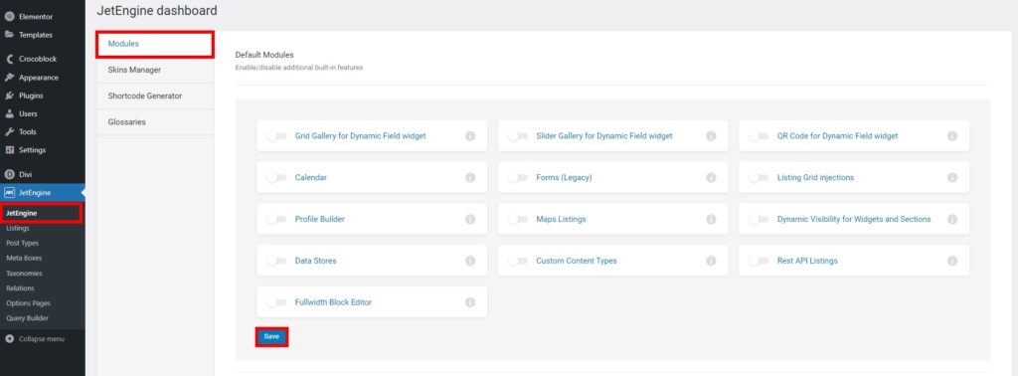Click the Appearance brush icon
The image size is (1018, 376).
pyautogui.click(x=10, y=78)
